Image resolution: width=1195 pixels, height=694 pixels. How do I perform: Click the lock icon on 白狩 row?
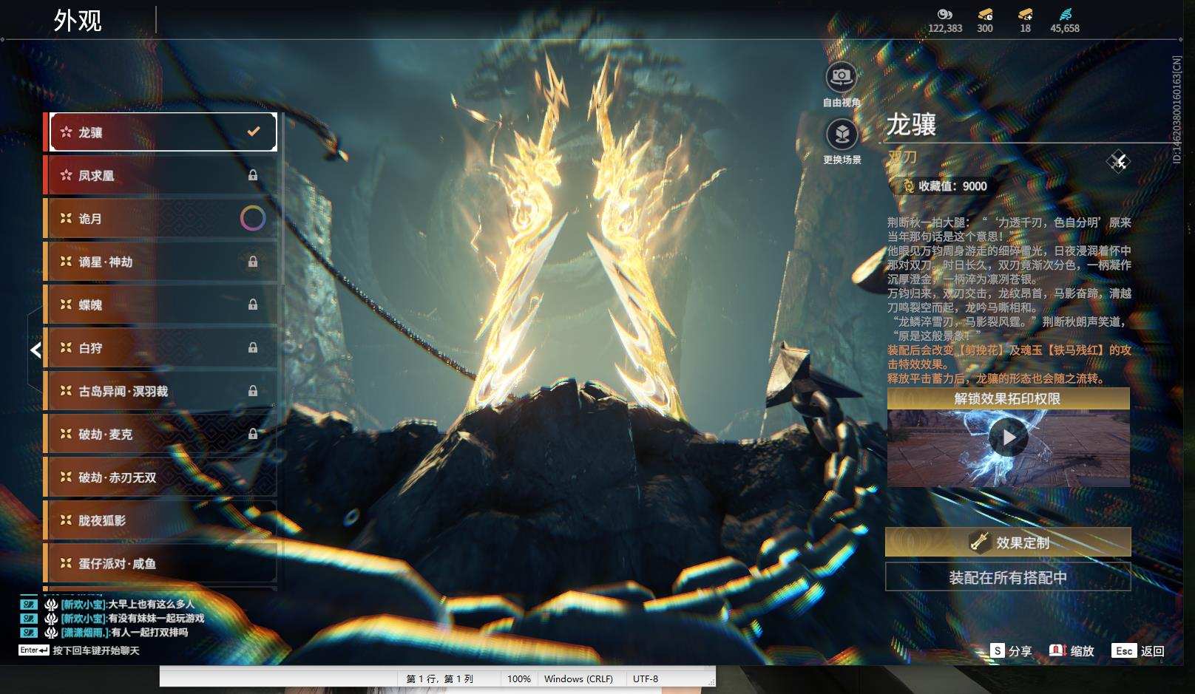pos(253,347)
